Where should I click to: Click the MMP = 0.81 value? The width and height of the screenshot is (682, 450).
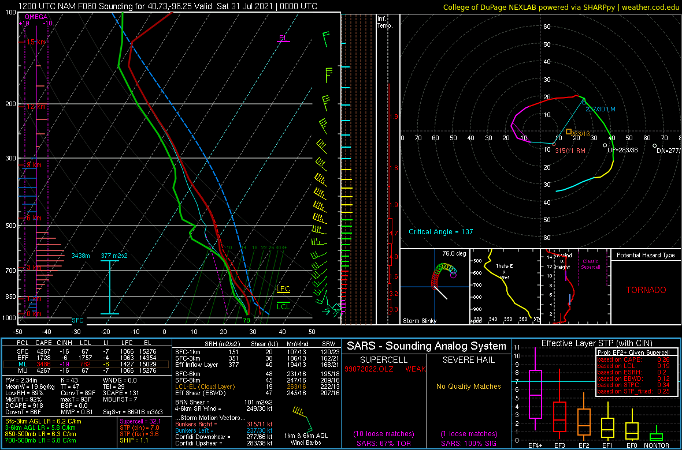[75, 411]
